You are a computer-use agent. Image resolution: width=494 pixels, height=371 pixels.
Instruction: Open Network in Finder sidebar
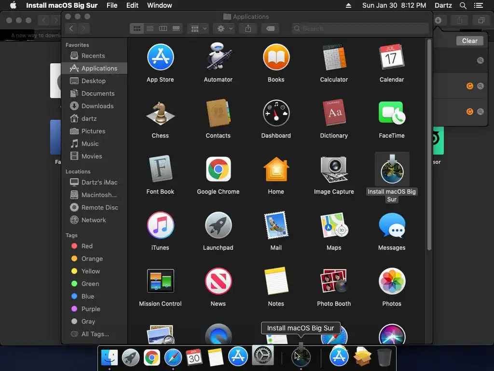tap(94, 220)
